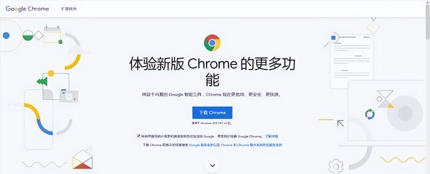Click the diagonal arrow cursor illustration
This screenshot has width=430, height=174.
[x=340, y=123]
